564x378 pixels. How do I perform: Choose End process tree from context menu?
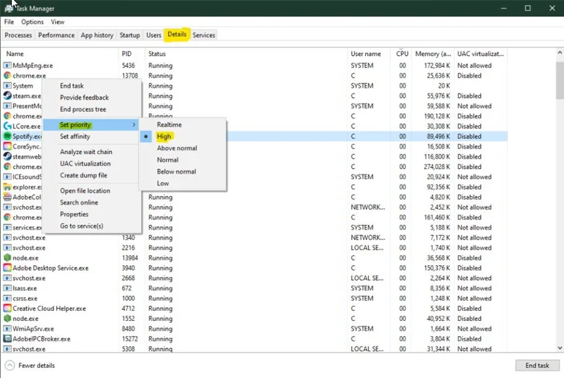click(83, 109)
